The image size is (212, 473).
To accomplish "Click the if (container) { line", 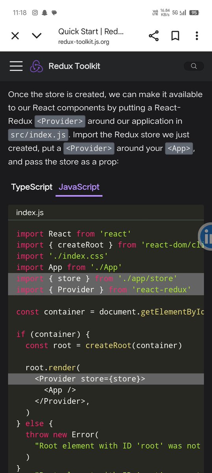I will point(53,334).
